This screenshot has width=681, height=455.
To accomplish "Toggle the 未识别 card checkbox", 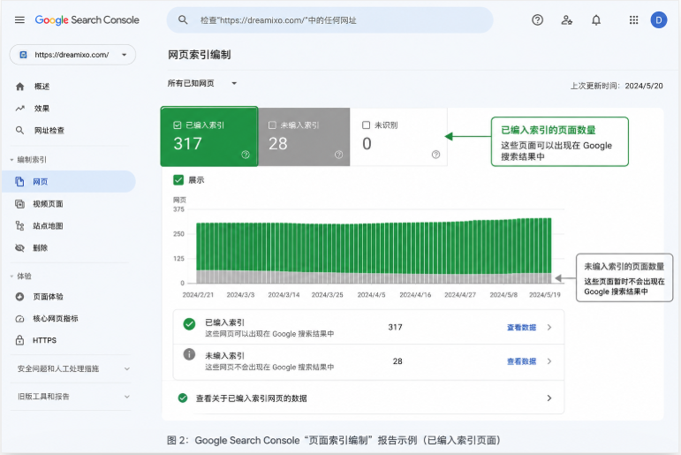I will [367, 125].
